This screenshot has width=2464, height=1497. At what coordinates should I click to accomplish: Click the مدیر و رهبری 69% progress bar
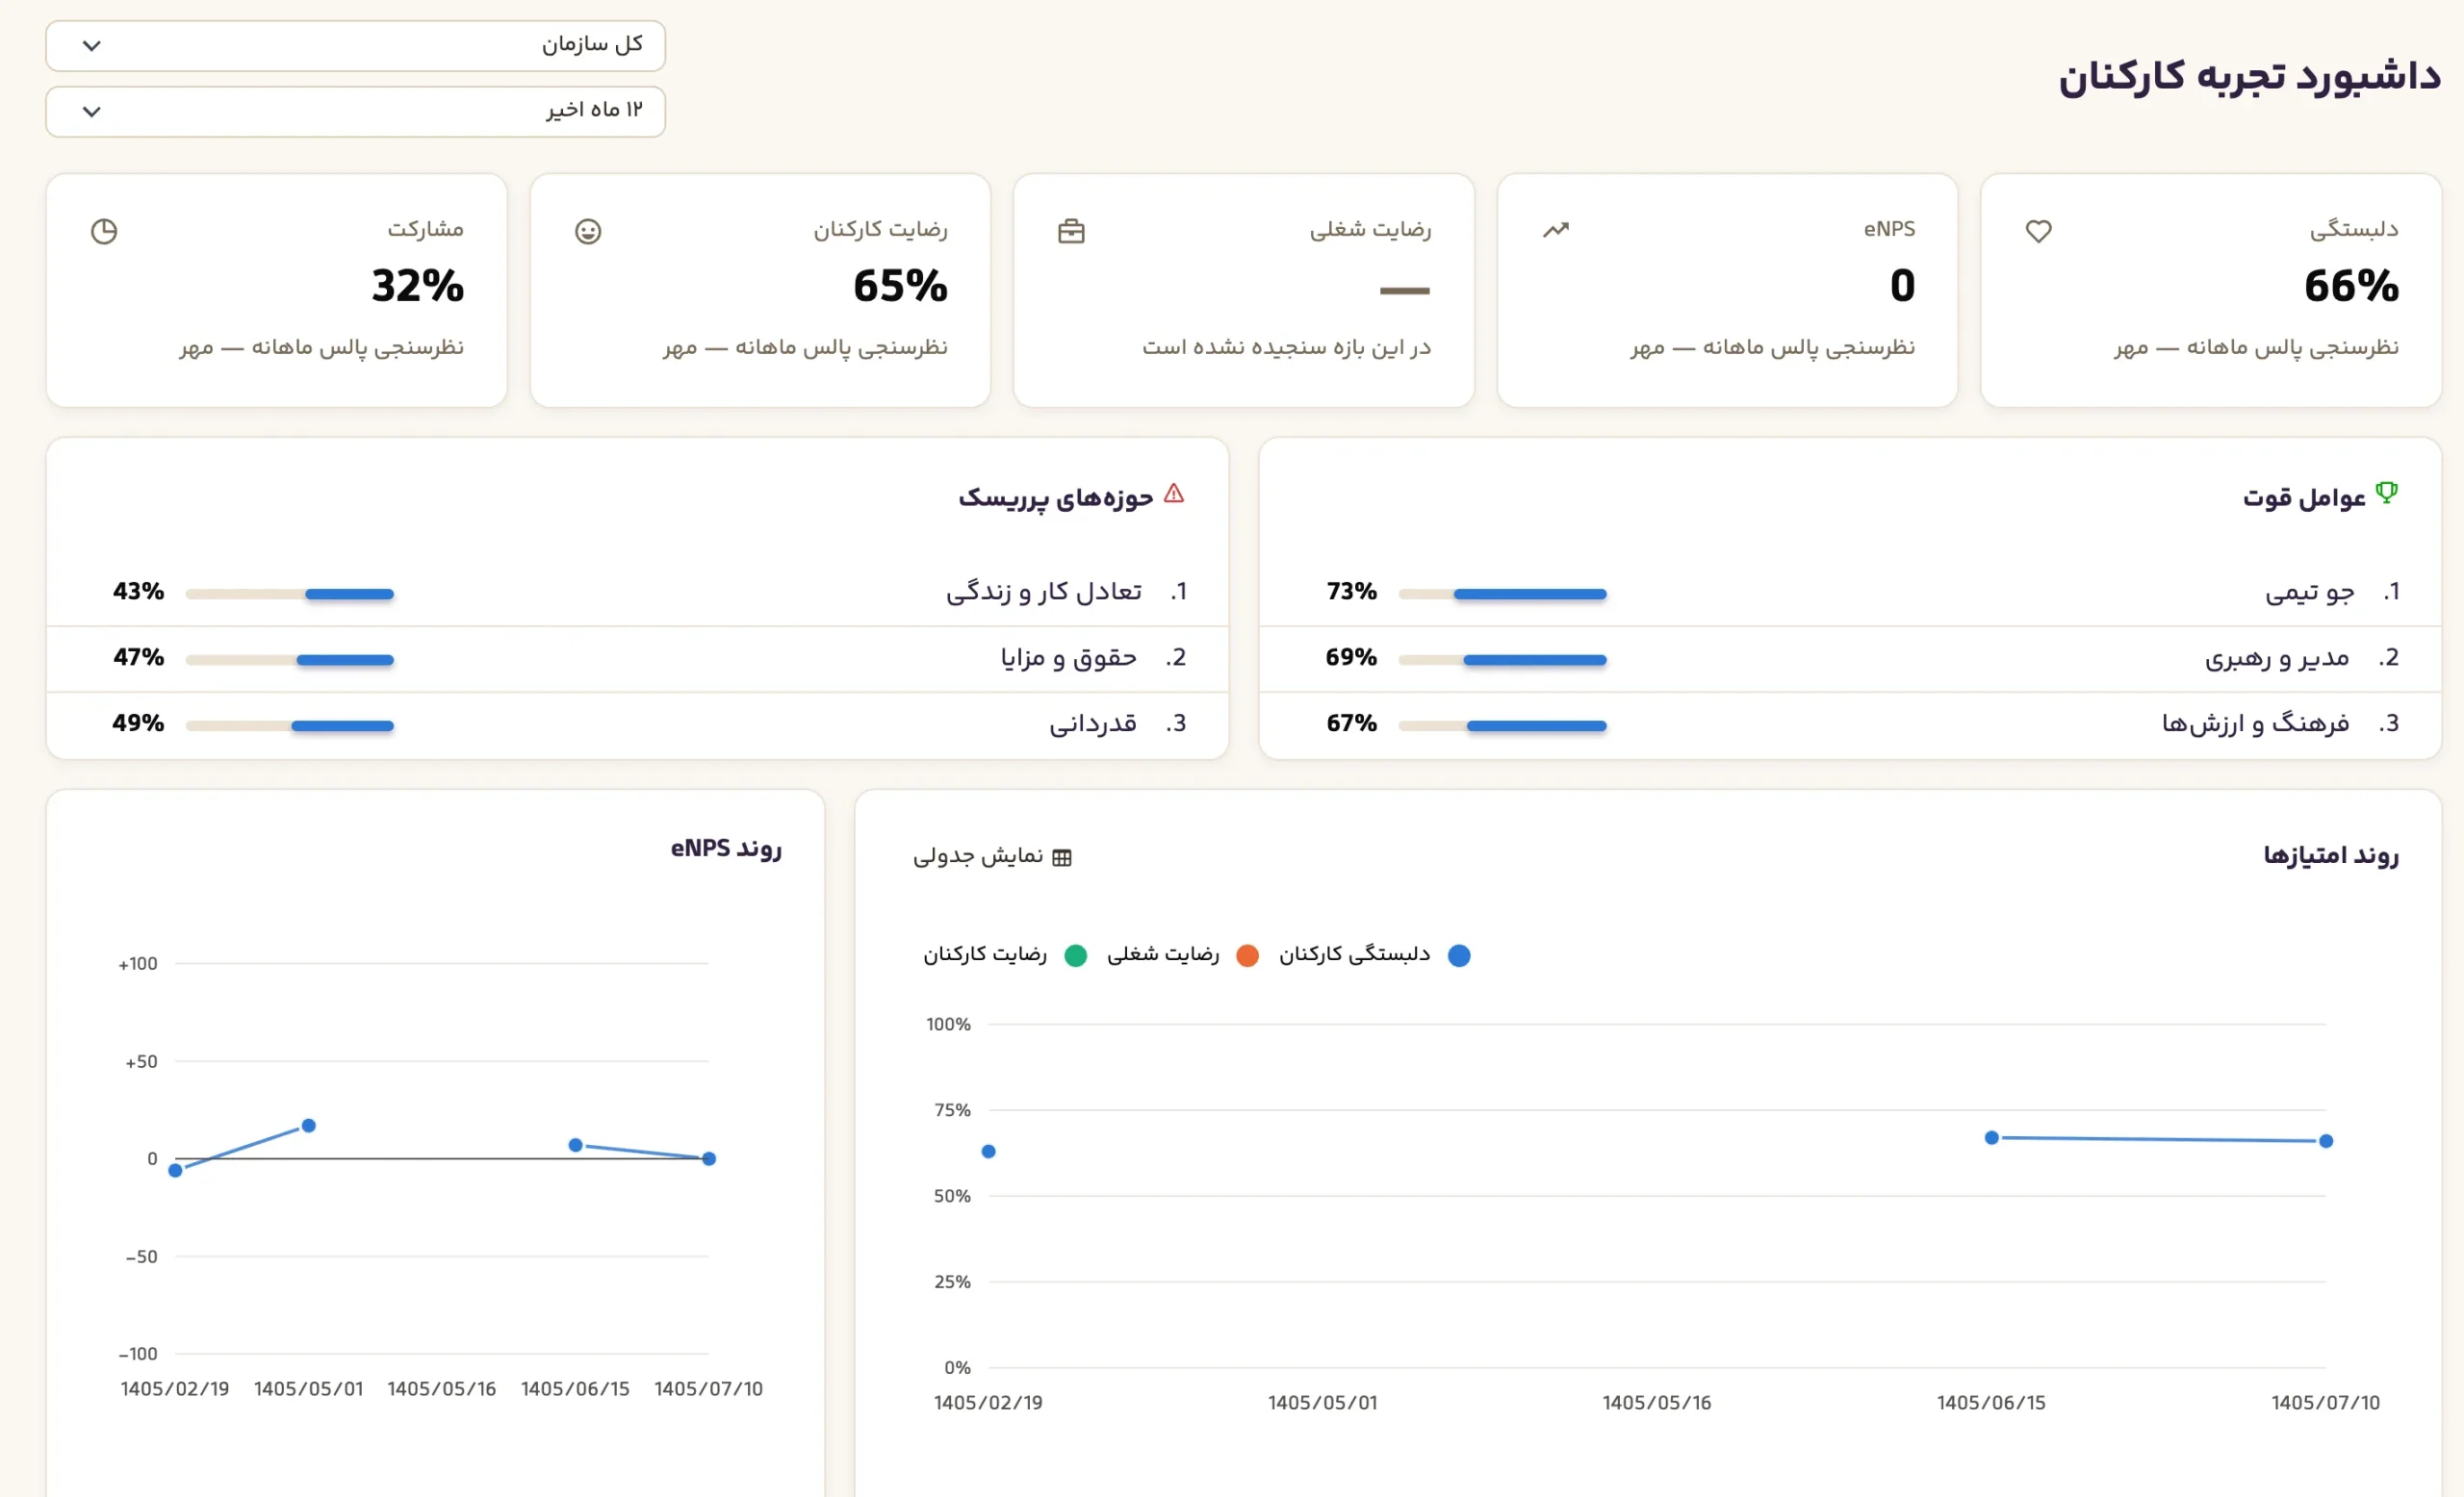(1502, 660)
